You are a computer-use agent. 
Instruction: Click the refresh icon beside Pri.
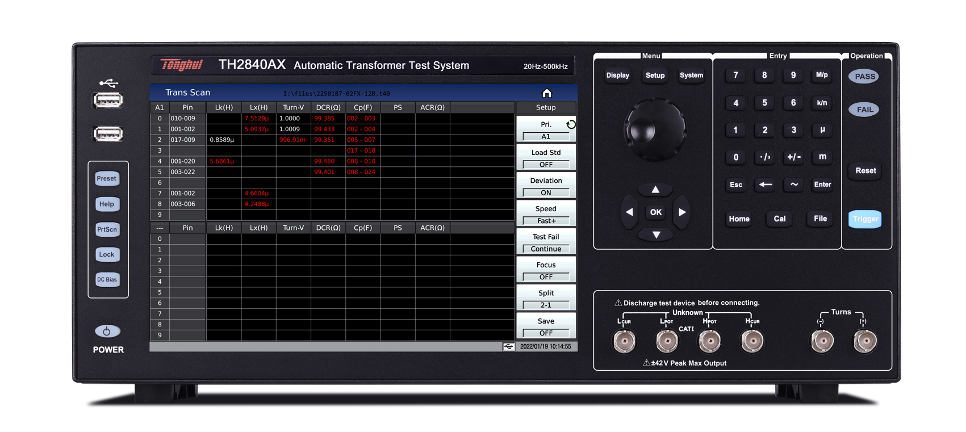571,124
